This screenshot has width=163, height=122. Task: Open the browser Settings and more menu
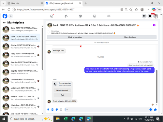pos(148,9)
